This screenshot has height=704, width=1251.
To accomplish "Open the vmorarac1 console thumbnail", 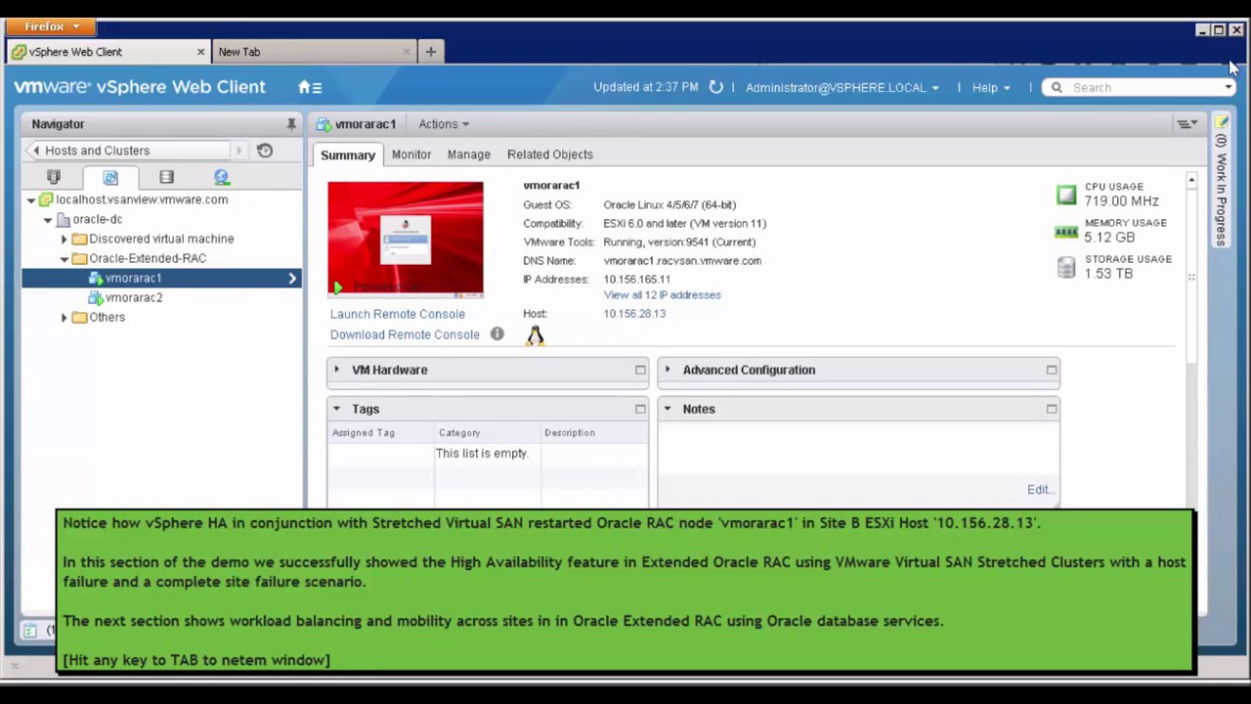I will tap(406, 239).
